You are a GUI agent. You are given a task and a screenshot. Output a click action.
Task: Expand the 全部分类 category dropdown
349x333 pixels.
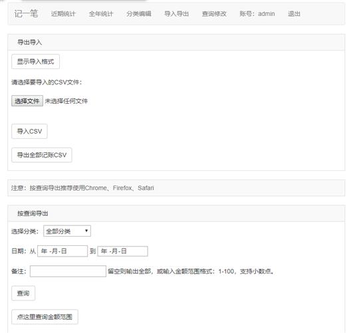67,231
